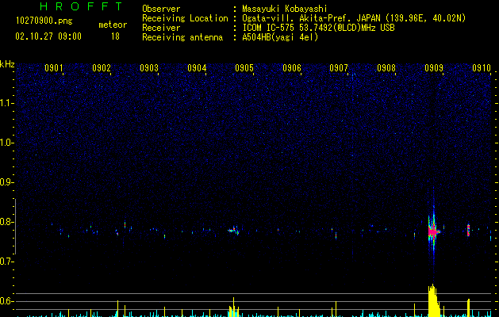This screenshot has width=499, height=317.
Task: Click the Receiving Location value text
Action: [x=354, y=18]
